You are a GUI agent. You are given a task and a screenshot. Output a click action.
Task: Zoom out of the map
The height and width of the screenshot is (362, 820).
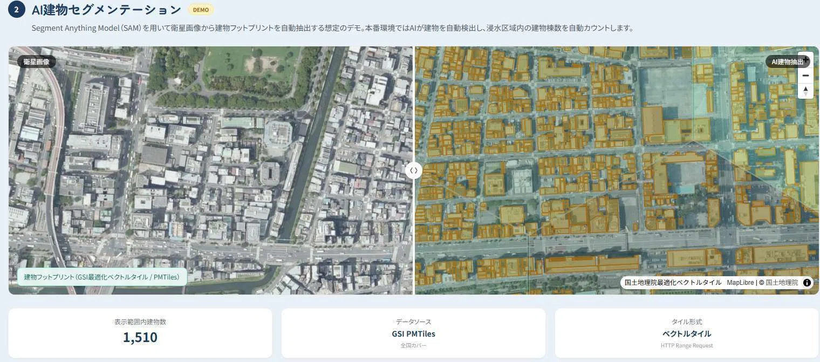click(x=805, y=76)
